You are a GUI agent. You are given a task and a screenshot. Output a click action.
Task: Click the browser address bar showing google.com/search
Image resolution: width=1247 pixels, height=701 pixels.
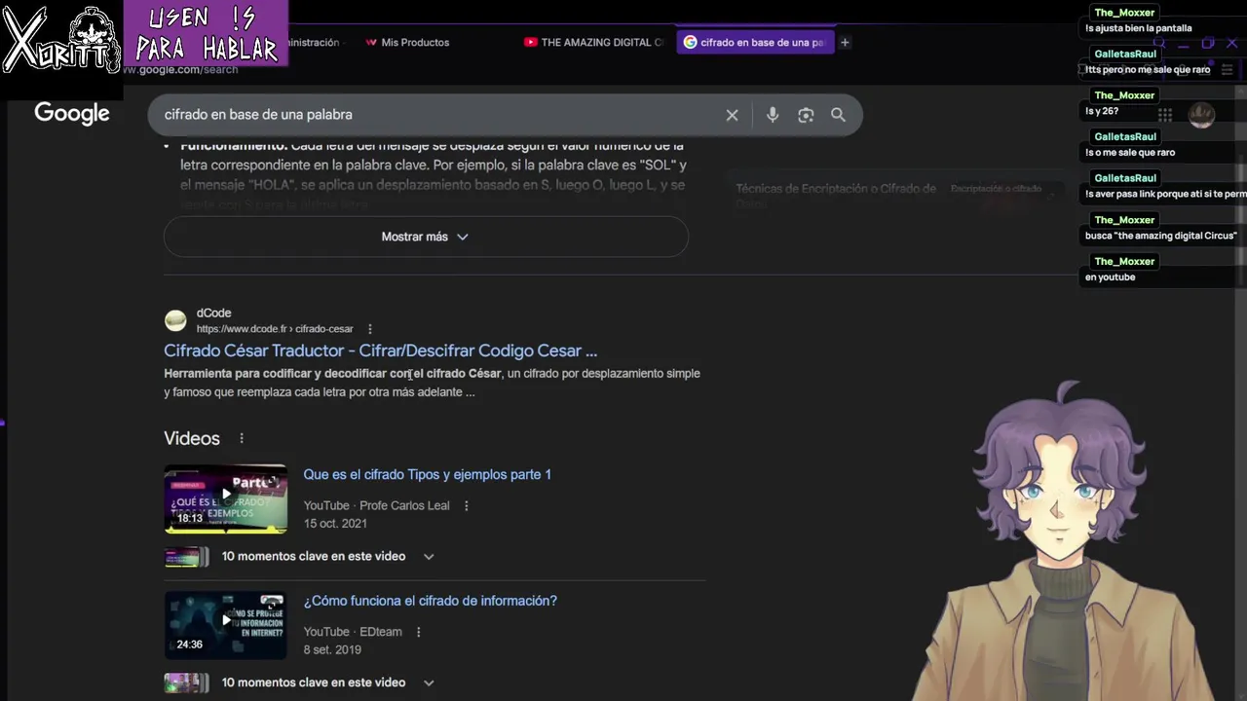180,69
